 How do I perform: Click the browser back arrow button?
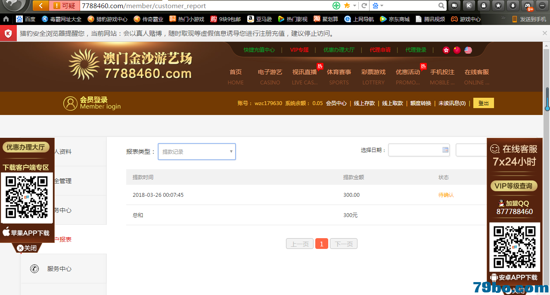point(40,6)
